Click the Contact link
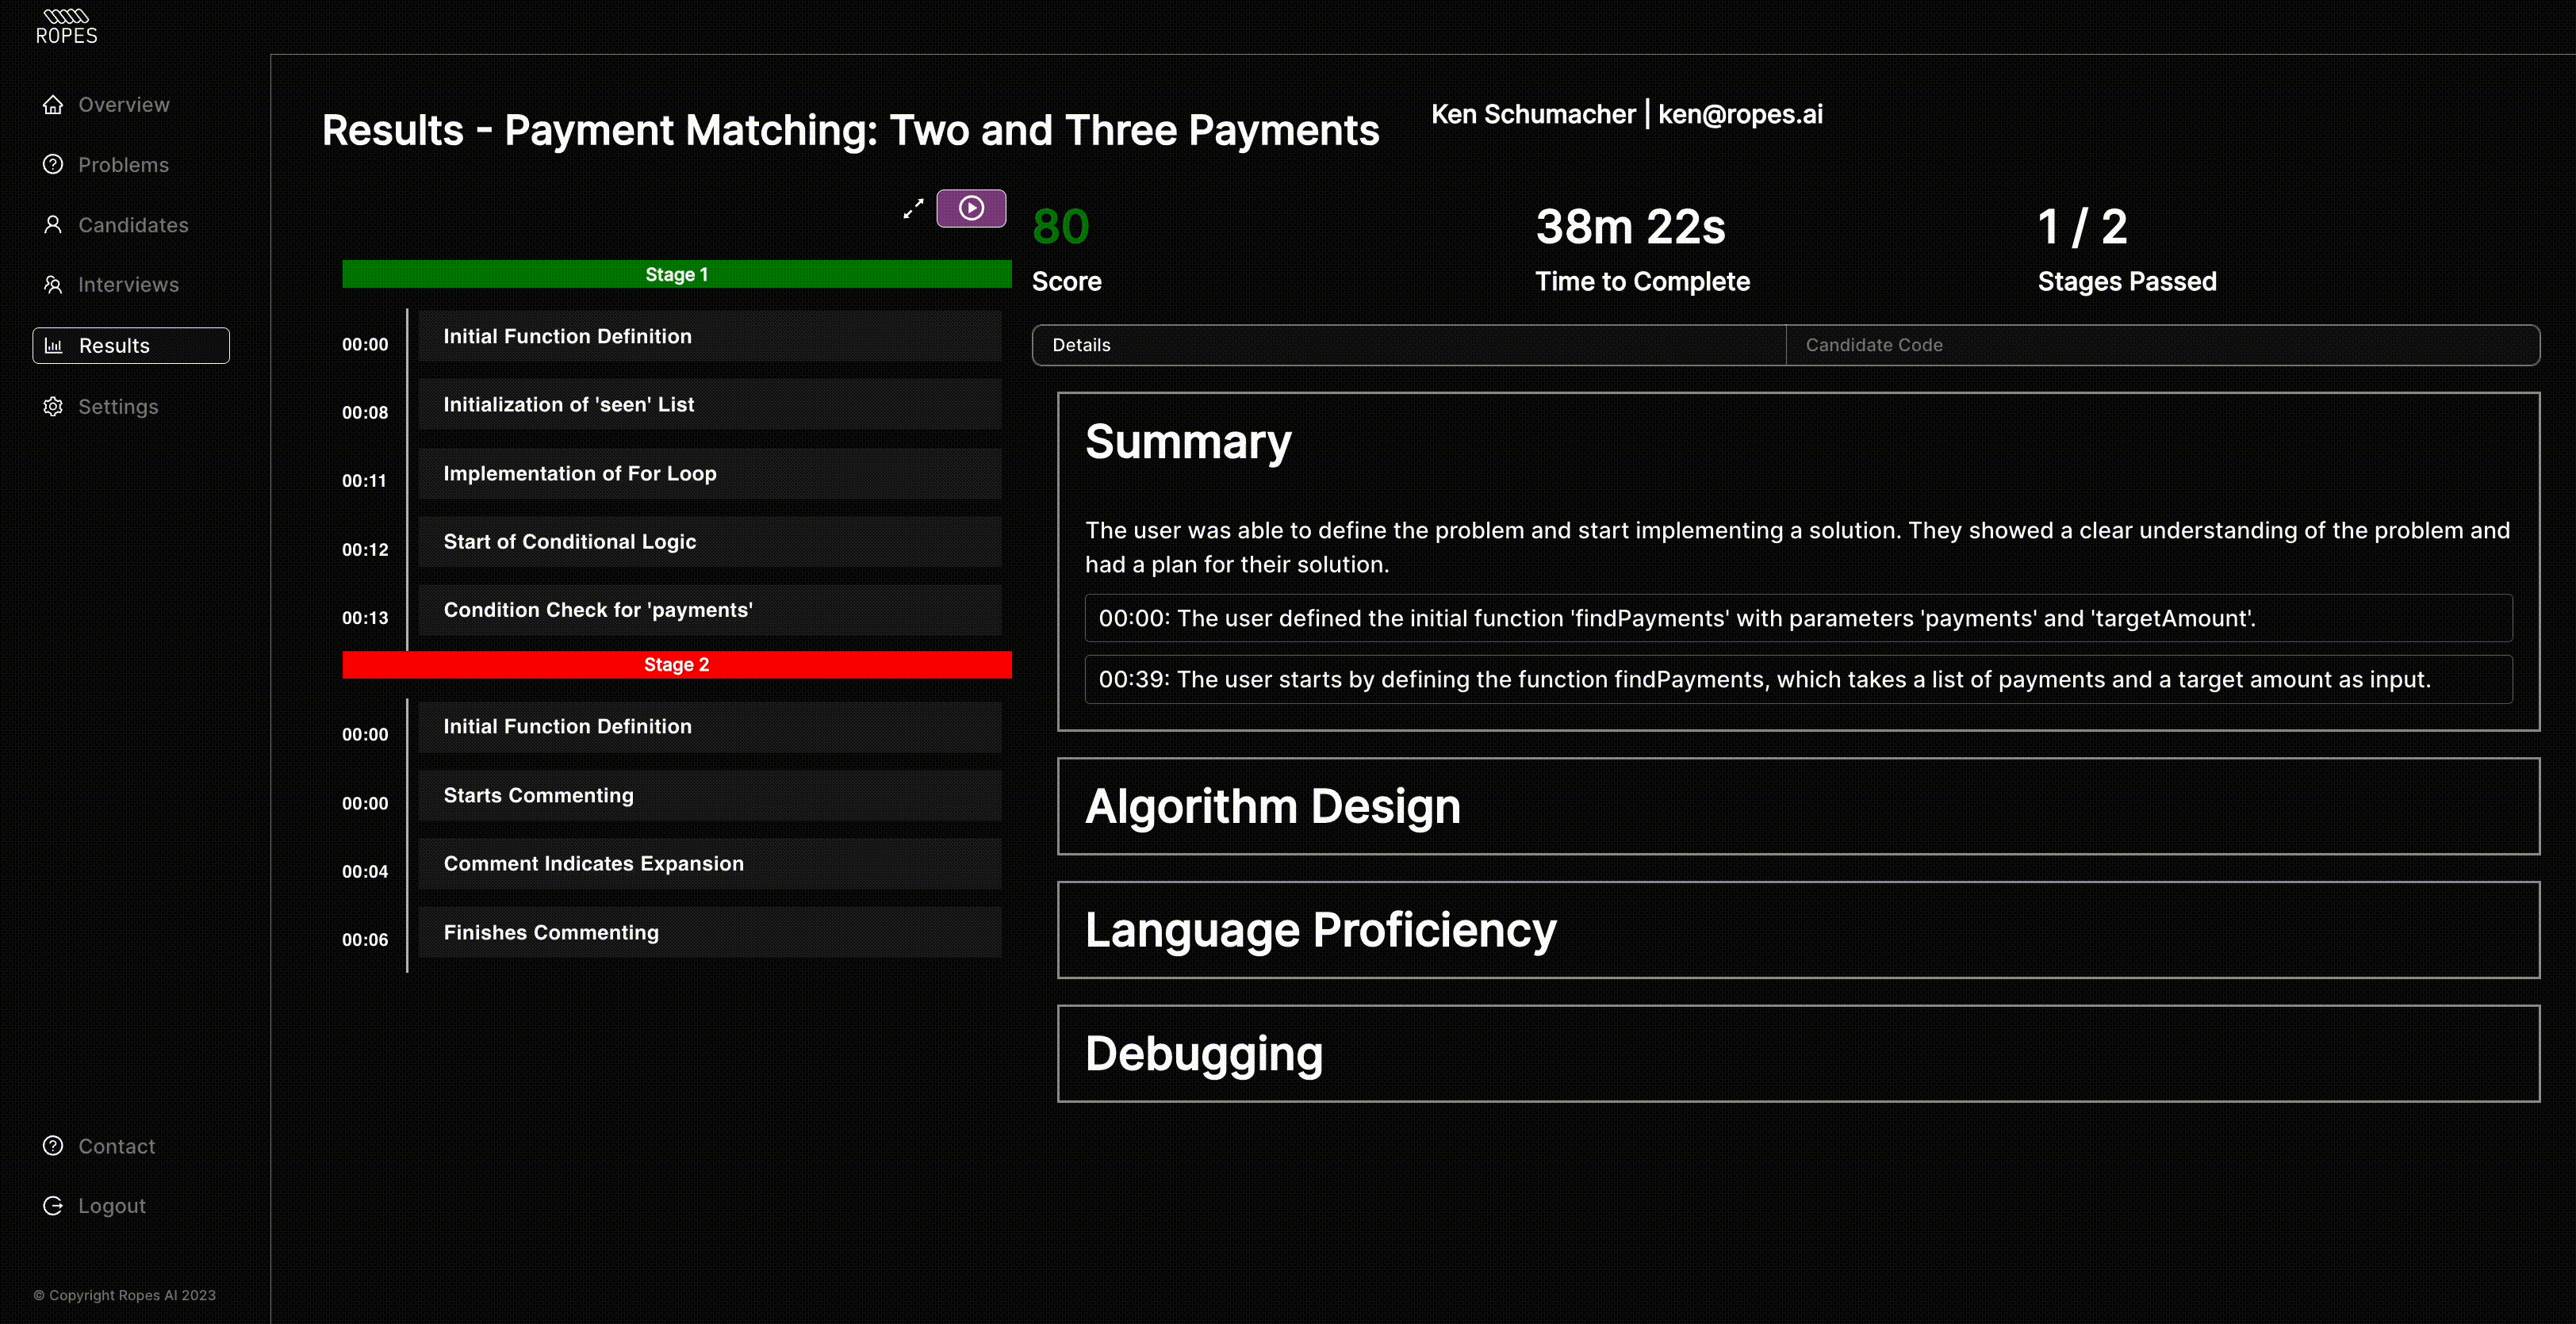This screenshot has width=2576, height=1324. click(117, 1146)
